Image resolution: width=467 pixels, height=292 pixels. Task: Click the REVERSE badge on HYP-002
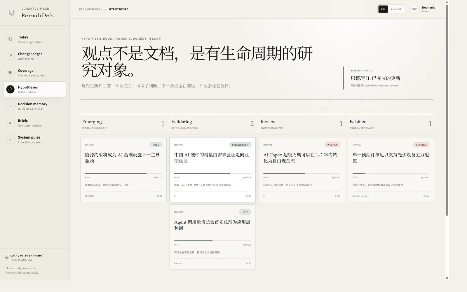tap(421, 145)
